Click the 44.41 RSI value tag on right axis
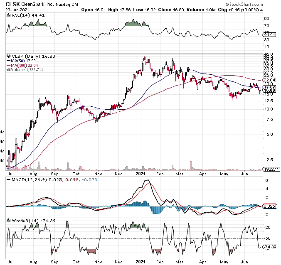The width and height of the screenshot is (281, 265). tap(269, 34)
